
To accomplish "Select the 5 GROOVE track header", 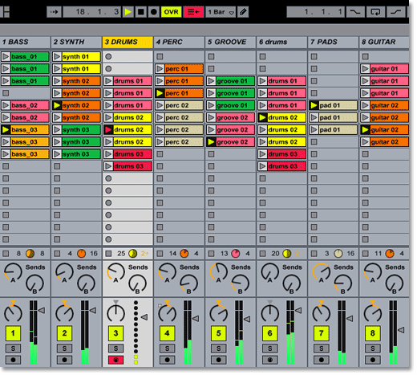I will [230, 42].
